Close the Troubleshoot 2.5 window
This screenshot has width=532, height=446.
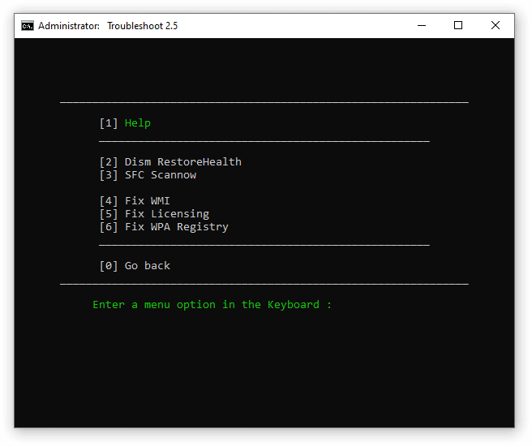(496, 25)
